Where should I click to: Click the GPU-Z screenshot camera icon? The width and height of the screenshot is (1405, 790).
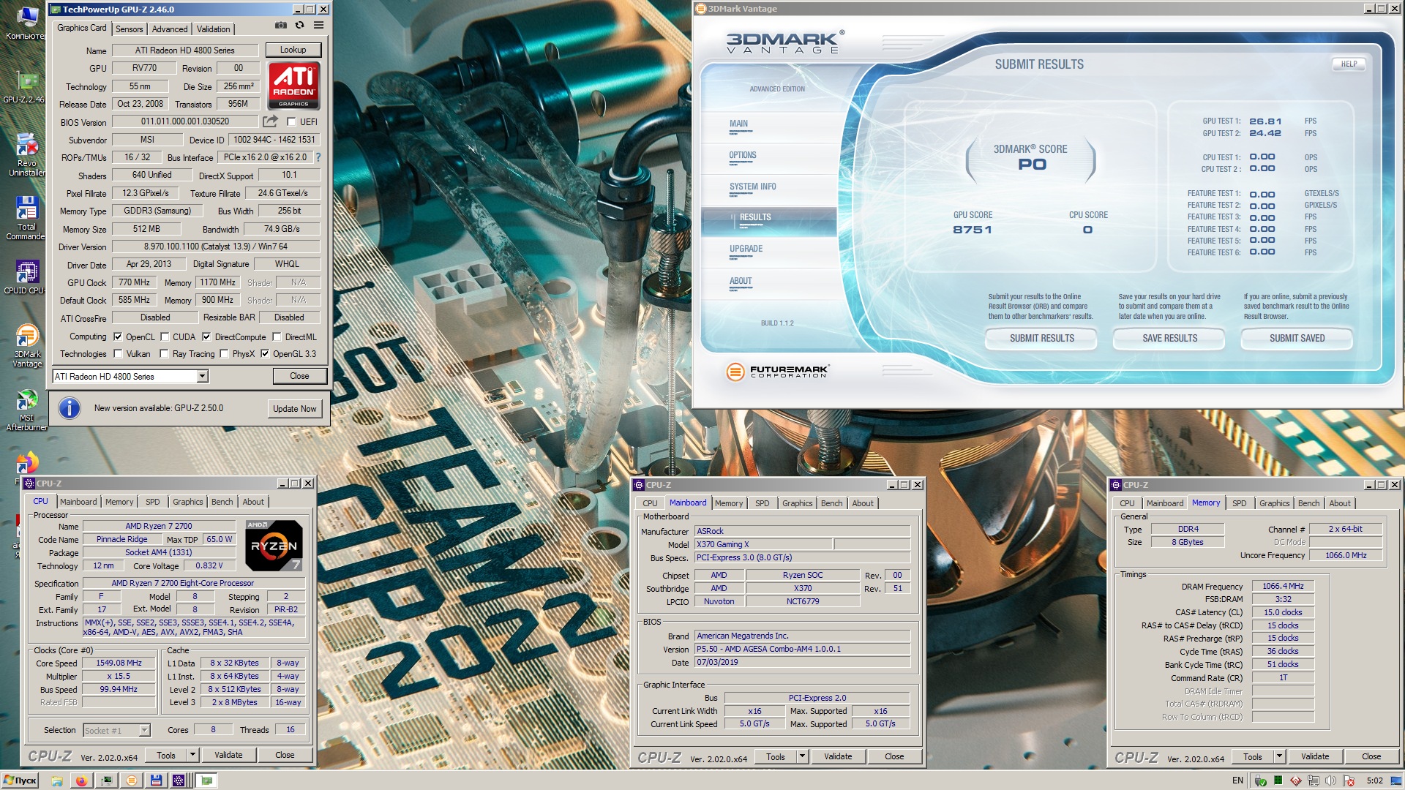tap(280, 25)
